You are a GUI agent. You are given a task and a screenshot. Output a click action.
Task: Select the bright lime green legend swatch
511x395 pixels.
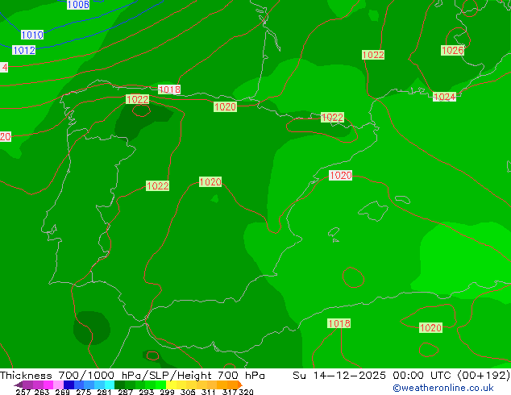160,385
